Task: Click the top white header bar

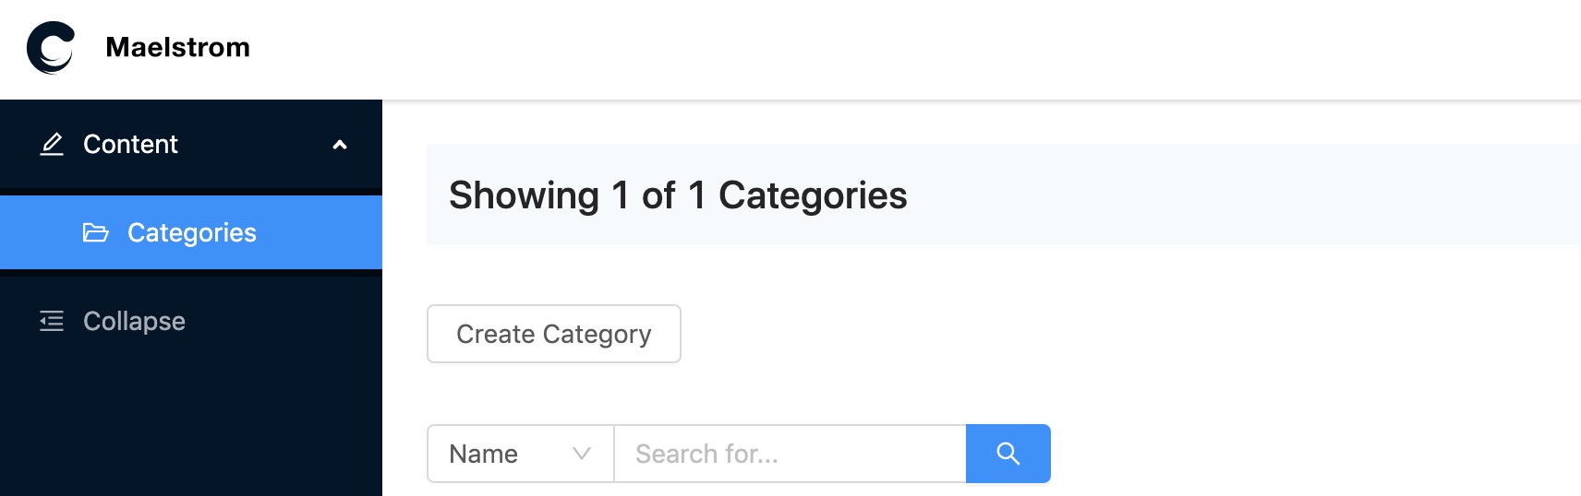Action: coord(914,49)
